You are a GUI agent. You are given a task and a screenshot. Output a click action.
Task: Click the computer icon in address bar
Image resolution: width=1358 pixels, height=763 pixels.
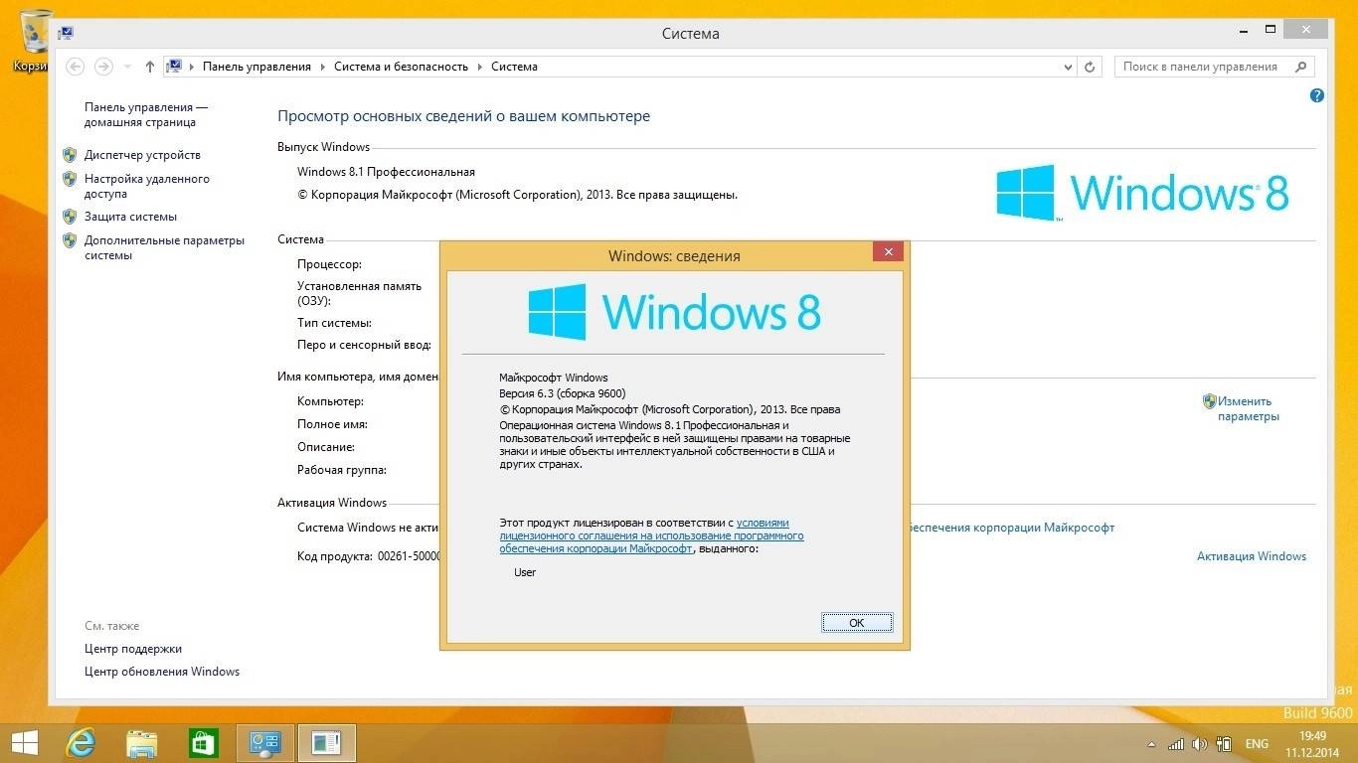(174, 67)
